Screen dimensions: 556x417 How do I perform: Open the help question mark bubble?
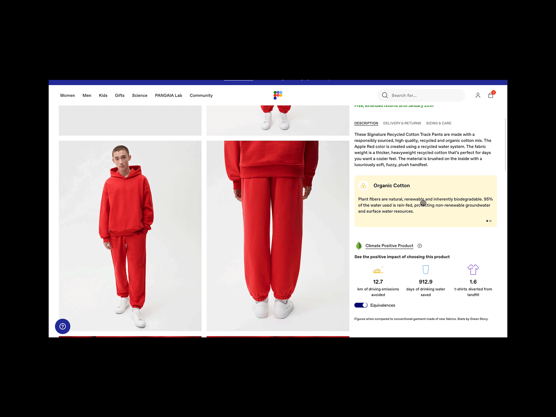click(63, 326)
